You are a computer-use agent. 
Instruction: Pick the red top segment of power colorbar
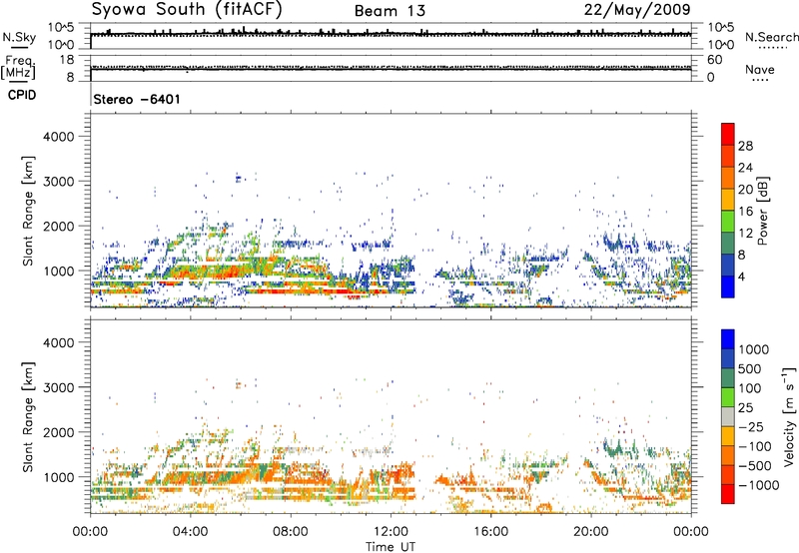[728, 134]
